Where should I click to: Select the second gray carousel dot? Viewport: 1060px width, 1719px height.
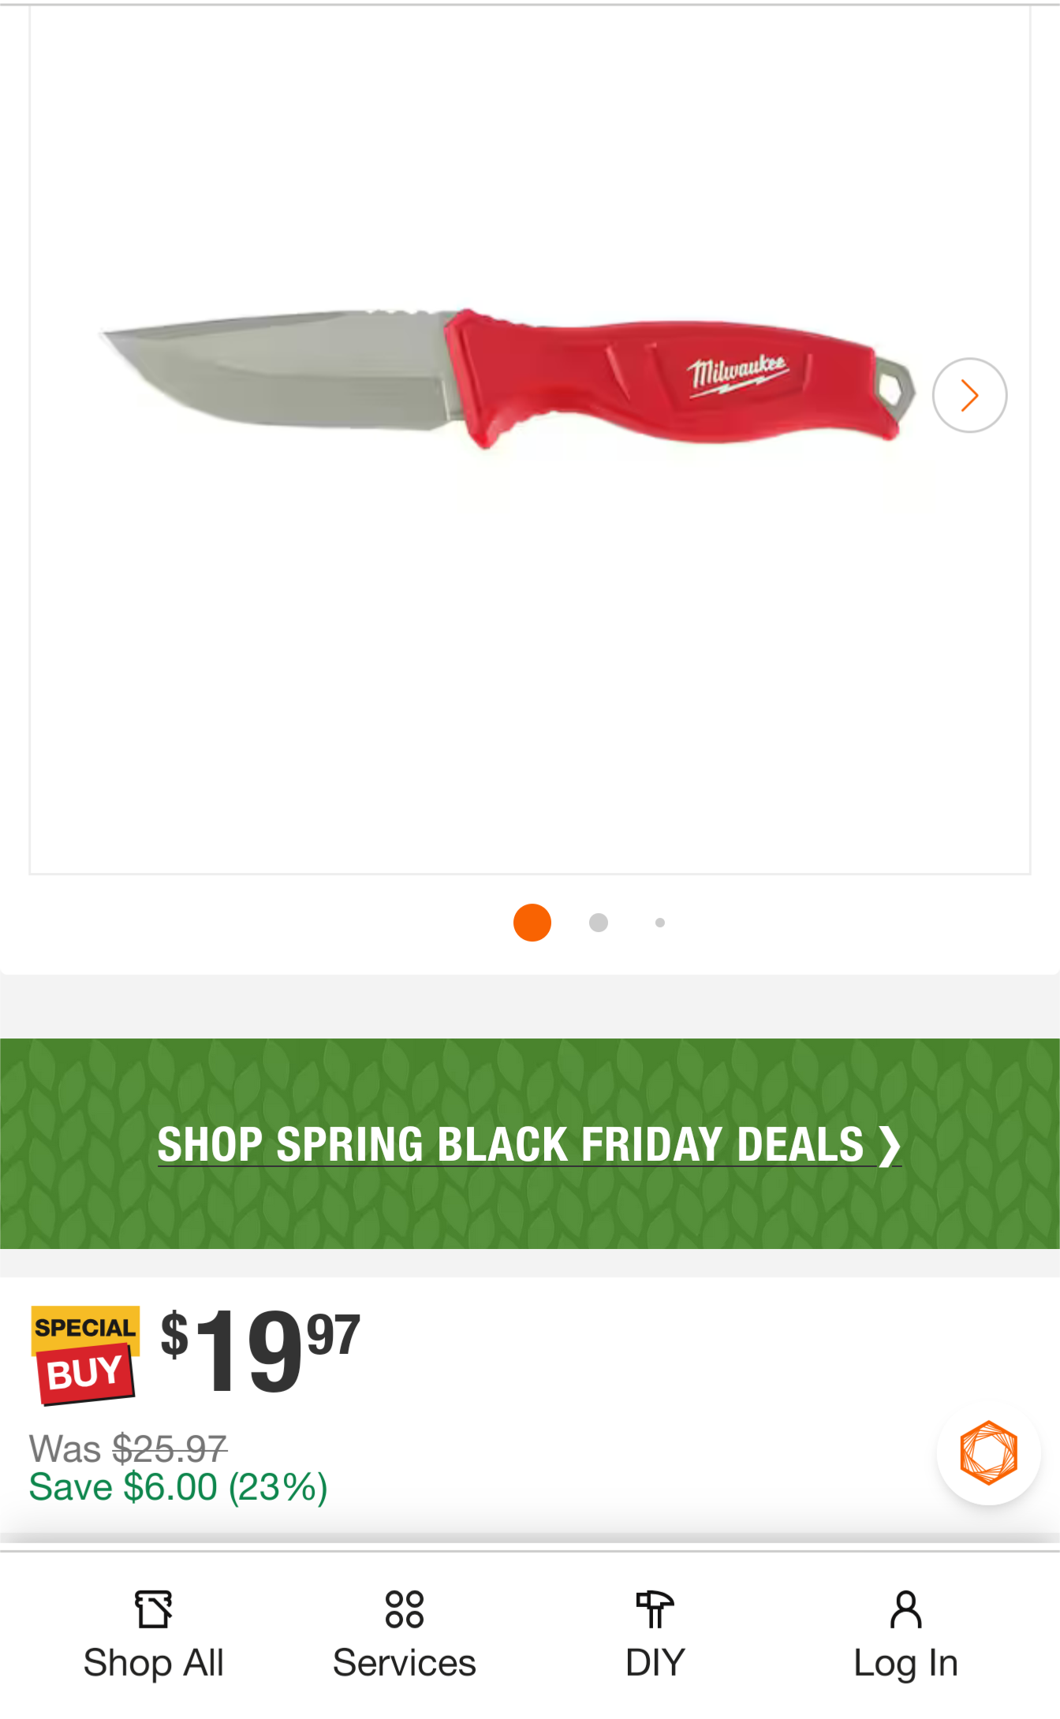599,923
